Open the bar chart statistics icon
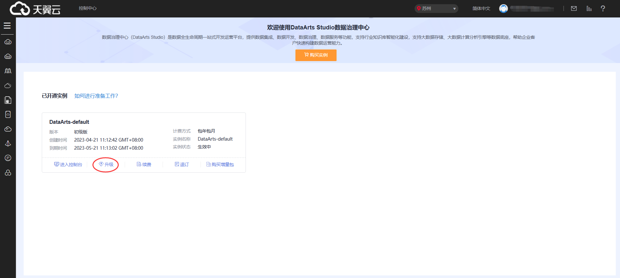The image size is (620, 278). click(x=589, y=8)
